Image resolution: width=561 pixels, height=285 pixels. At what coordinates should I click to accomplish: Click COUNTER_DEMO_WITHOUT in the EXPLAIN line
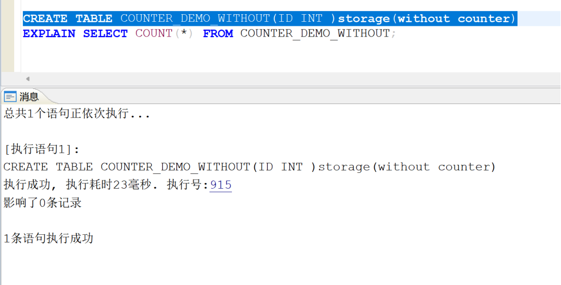(x=315, y=34)
